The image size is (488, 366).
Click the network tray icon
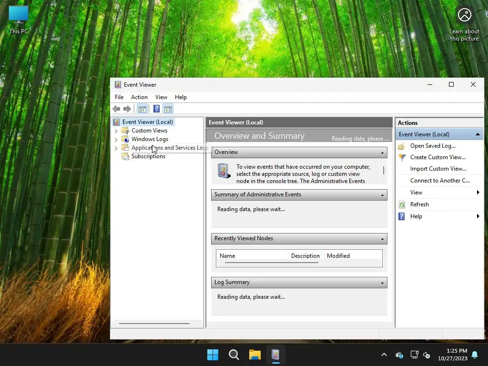click(x=414, y=355)
